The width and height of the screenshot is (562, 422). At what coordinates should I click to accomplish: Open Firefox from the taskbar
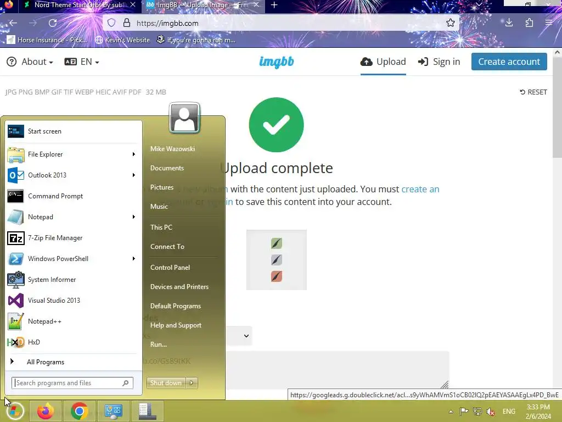coord(46,411)
